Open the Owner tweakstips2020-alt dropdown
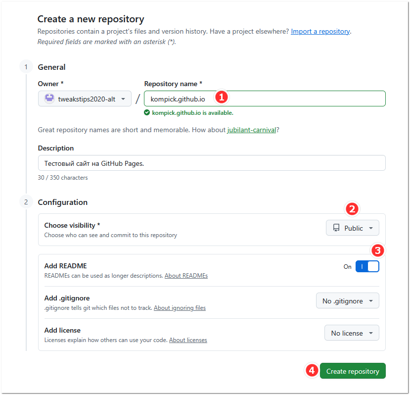This screenshot has height=395, width=410. (85, 98)
